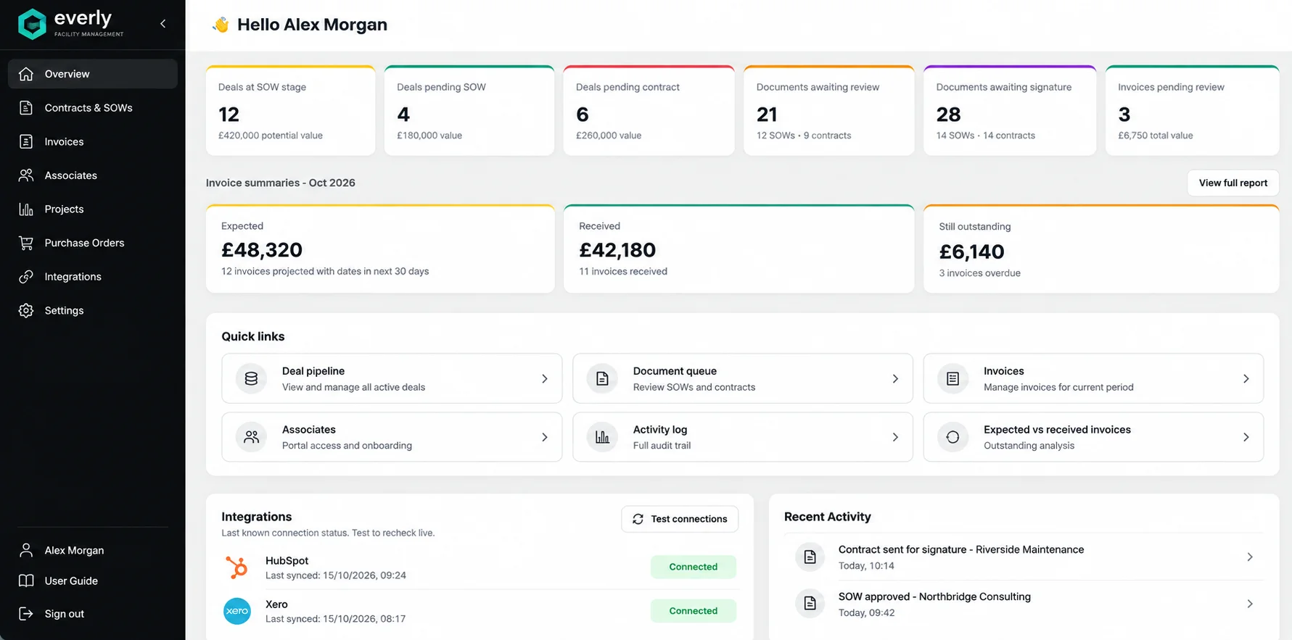Click the Sign out icon
Image resolution: width=1292 pixels, height=640 pixels.
(26, 614)
